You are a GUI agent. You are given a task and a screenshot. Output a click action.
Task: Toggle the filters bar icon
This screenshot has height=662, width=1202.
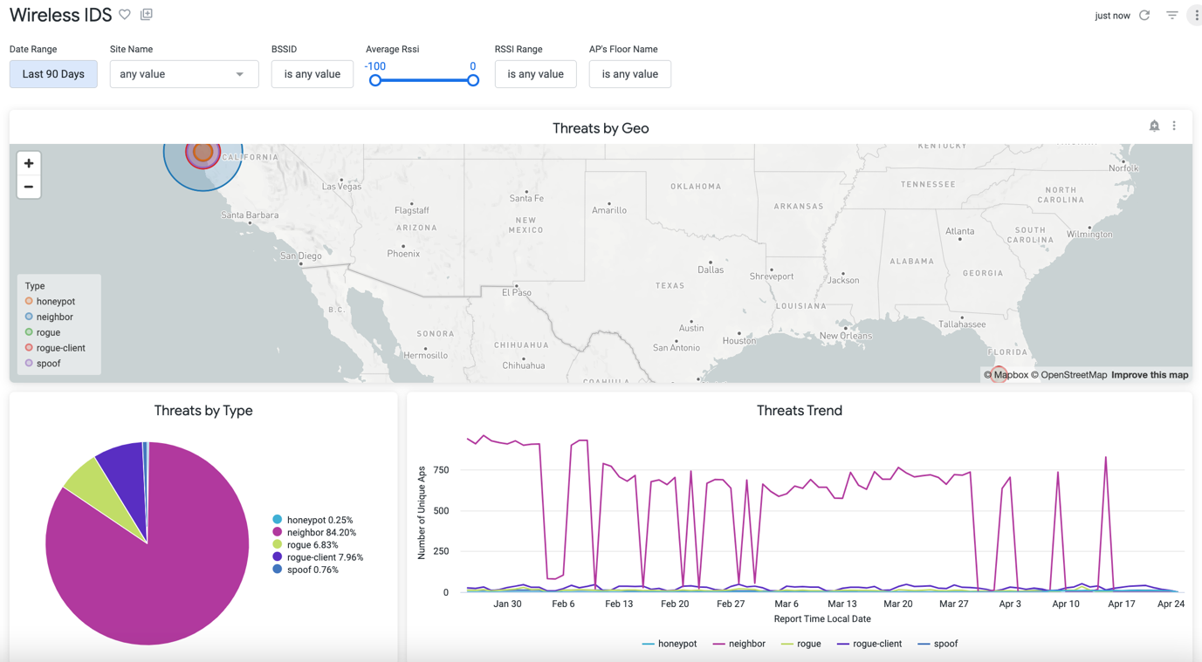tap(1172, 16)
